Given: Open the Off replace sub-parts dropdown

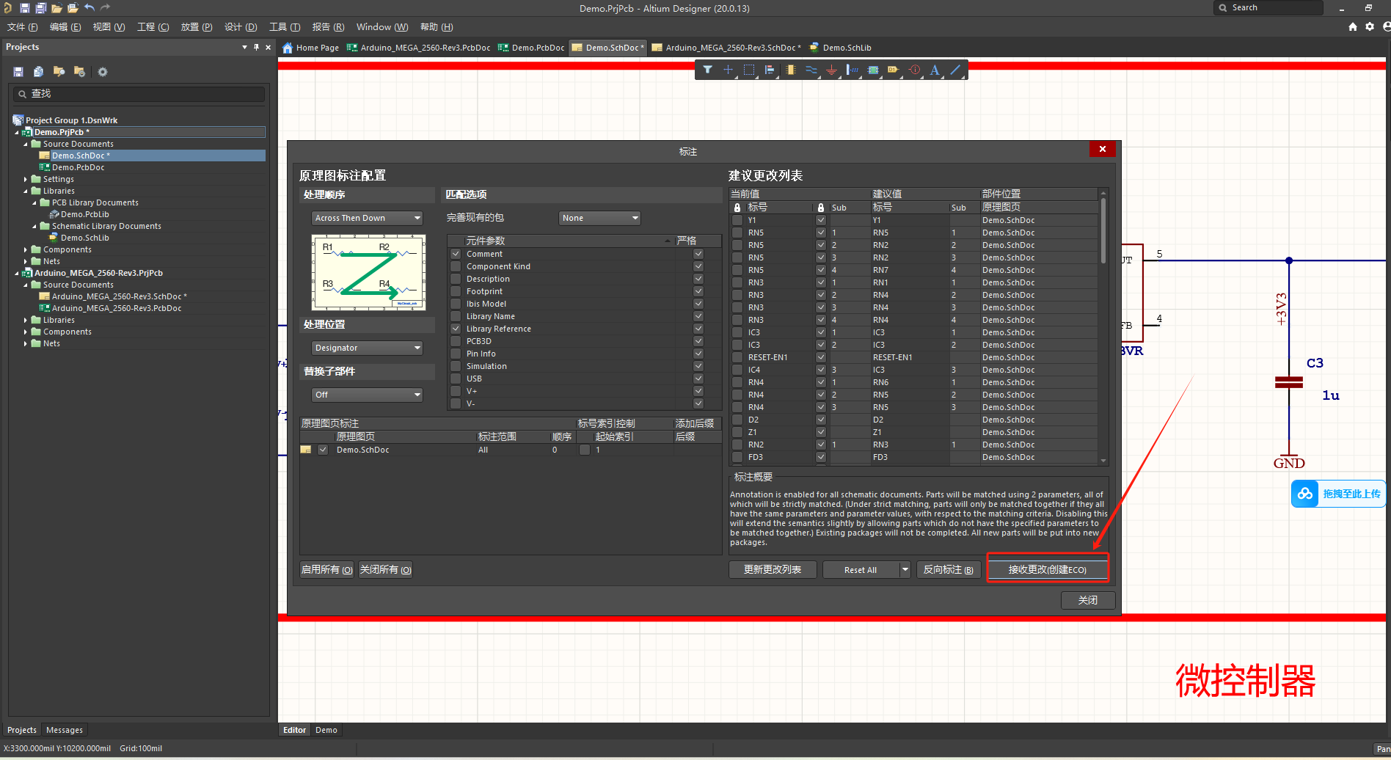Looking at the screenshot, I should (368, 395).
